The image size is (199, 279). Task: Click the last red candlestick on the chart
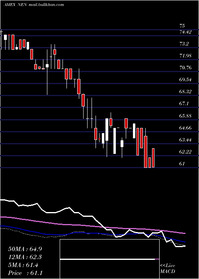(x=153, y=158)
